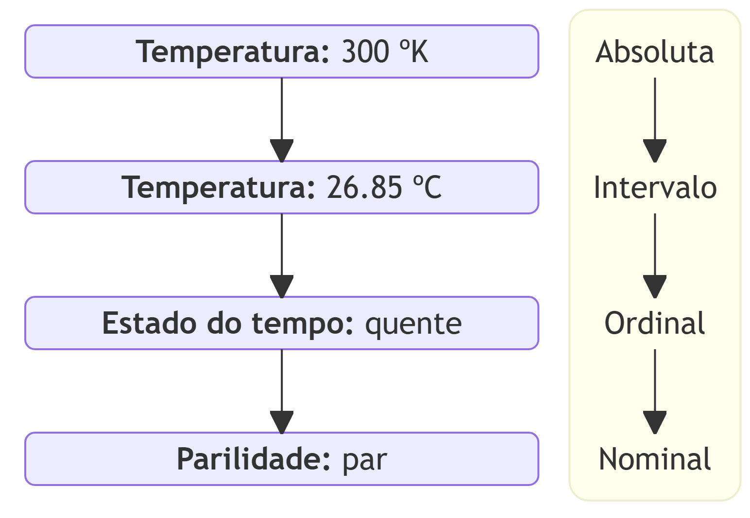Select the "par" value text

(365, 459)
